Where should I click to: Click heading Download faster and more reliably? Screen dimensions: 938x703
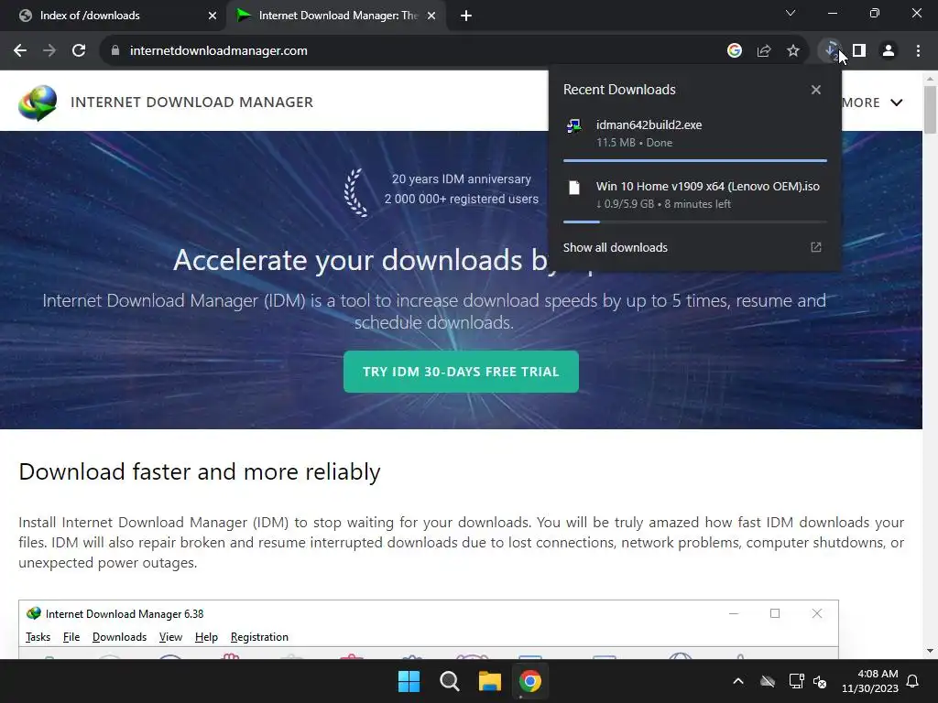tap(199, 471)
